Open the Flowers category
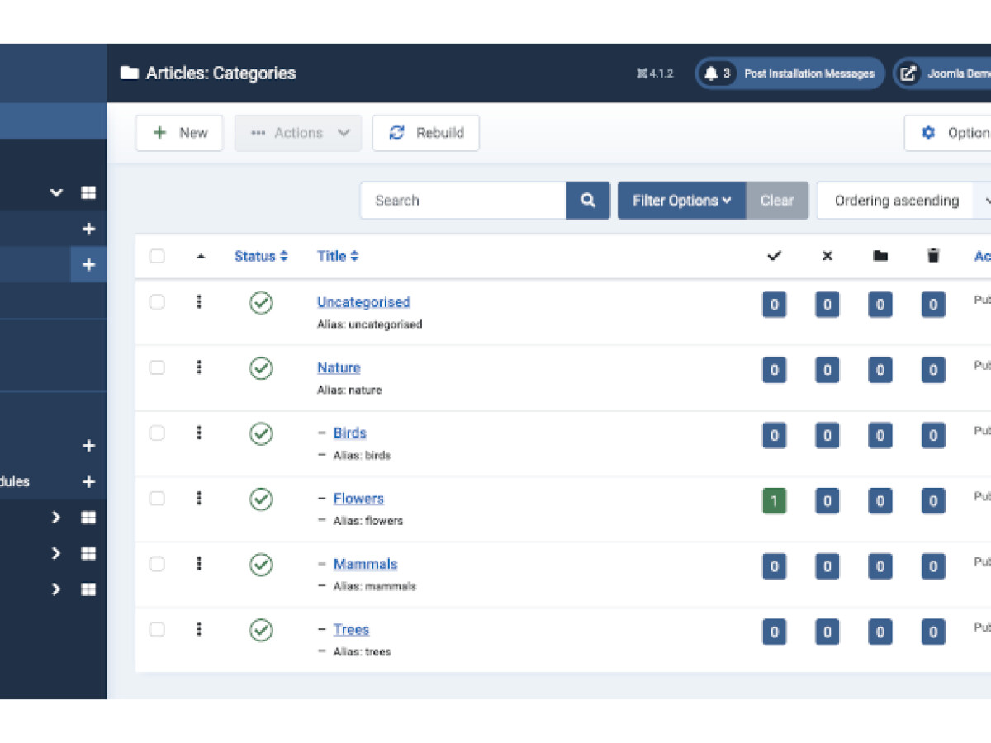 pyautogui.click(x=358, y=498)
